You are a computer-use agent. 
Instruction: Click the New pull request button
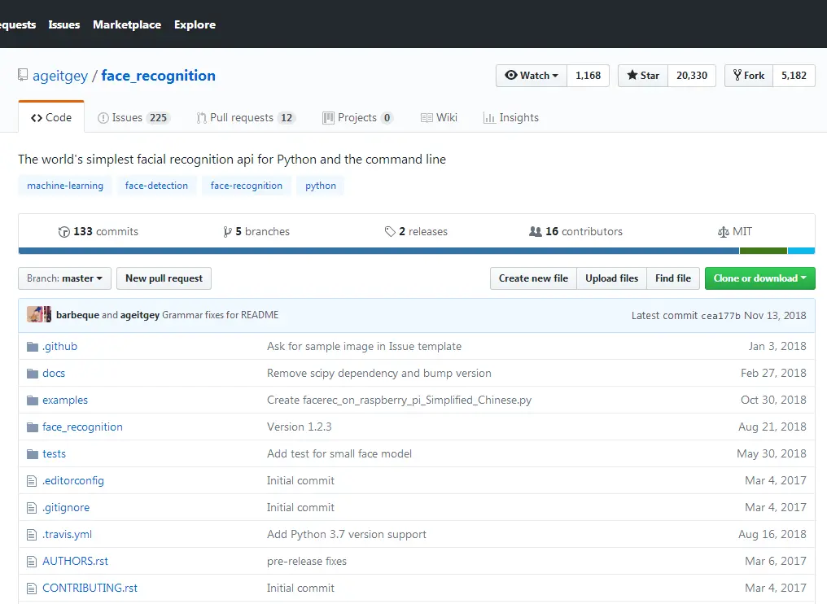coord(164,278)
